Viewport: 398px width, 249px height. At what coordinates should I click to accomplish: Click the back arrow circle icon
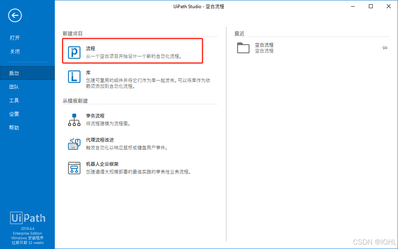[15, 15]
